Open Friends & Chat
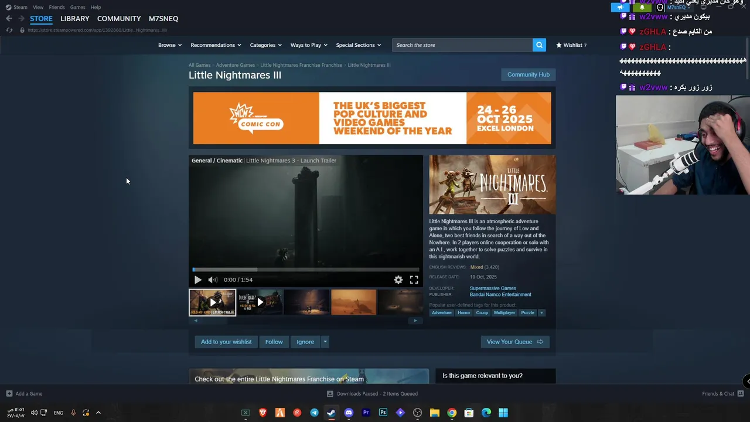The image size is (750, 422). tap(723, 394)
